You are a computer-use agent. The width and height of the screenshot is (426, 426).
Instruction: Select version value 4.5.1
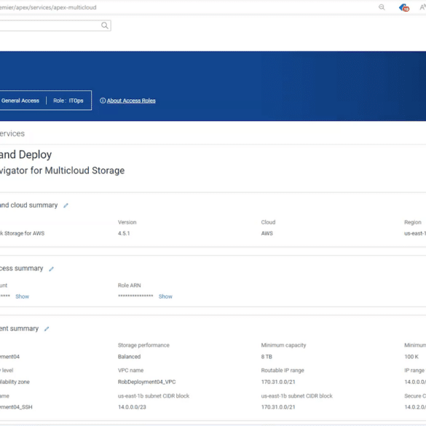[124, 233]
